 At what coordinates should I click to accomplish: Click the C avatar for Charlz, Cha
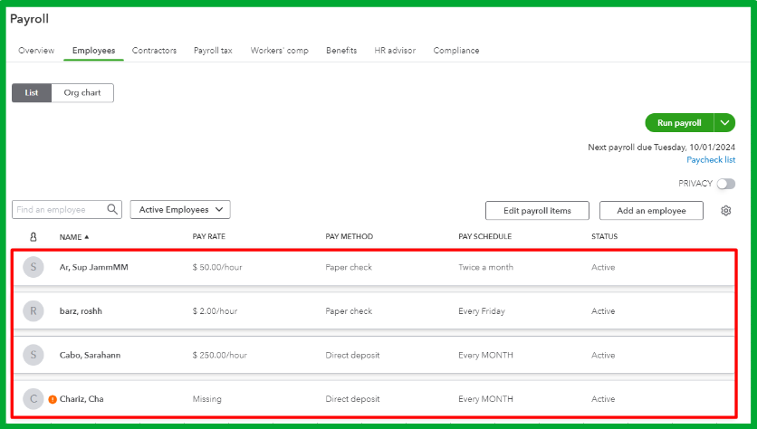point(34,398)
